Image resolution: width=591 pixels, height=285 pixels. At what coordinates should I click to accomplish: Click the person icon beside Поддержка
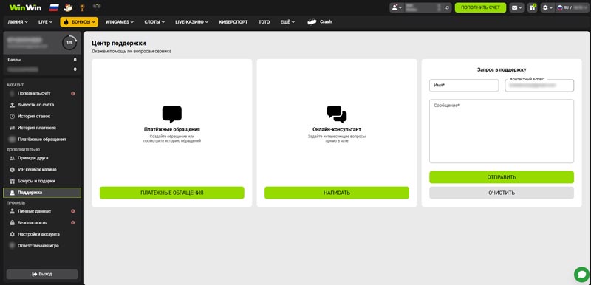click(12, 193)
